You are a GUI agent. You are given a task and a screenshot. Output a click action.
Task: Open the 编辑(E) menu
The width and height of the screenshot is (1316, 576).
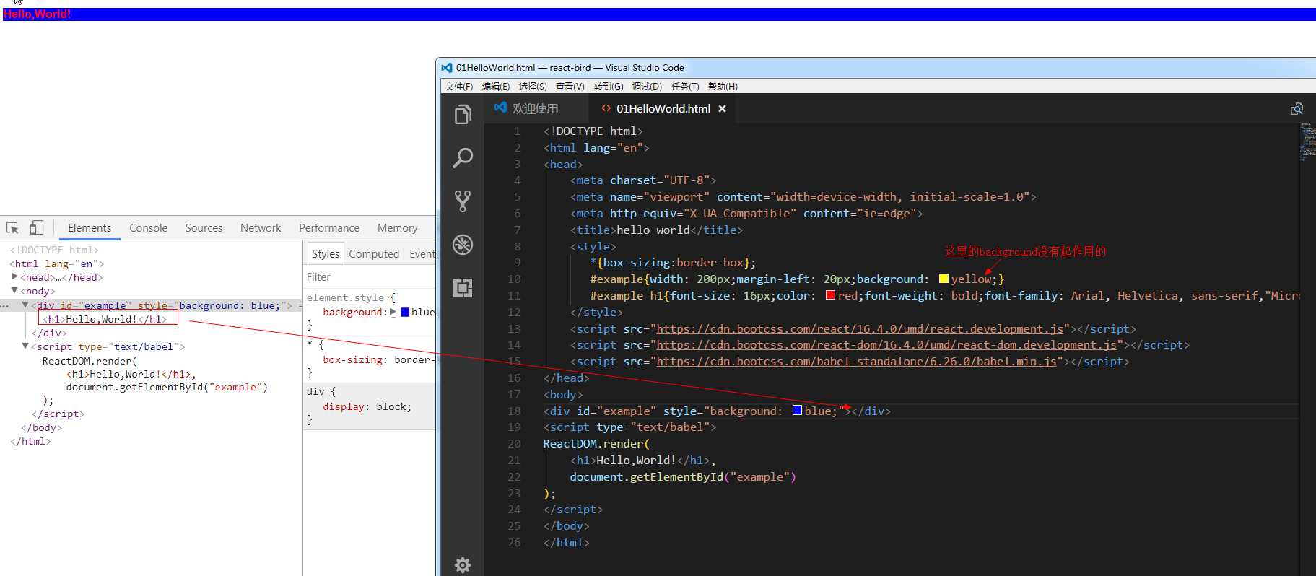[496, 86]
